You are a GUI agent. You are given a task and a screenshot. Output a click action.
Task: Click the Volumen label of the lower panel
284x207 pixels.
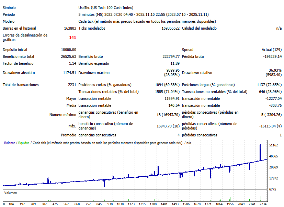click(x=11, y=193)
